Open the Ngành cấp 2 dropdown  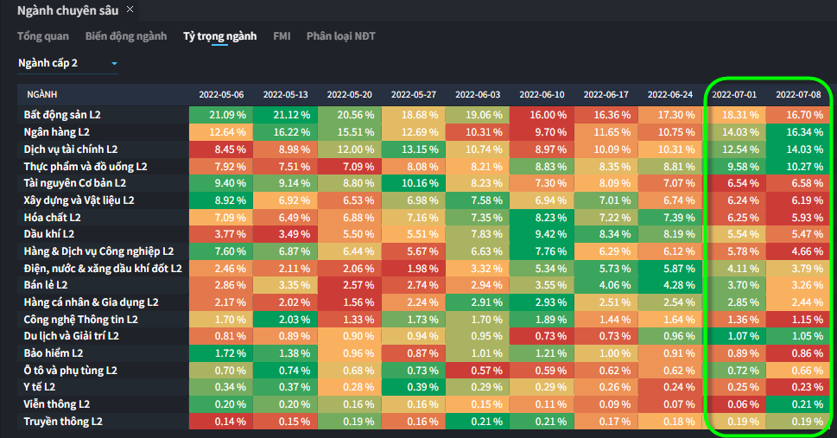[67, 63]
